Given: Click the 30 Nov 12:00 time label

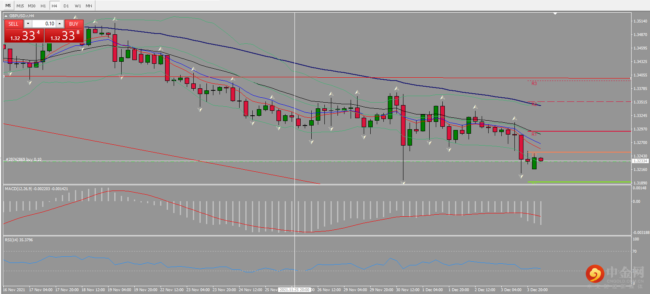Looking at the screenshot, I should coord(408,290).
